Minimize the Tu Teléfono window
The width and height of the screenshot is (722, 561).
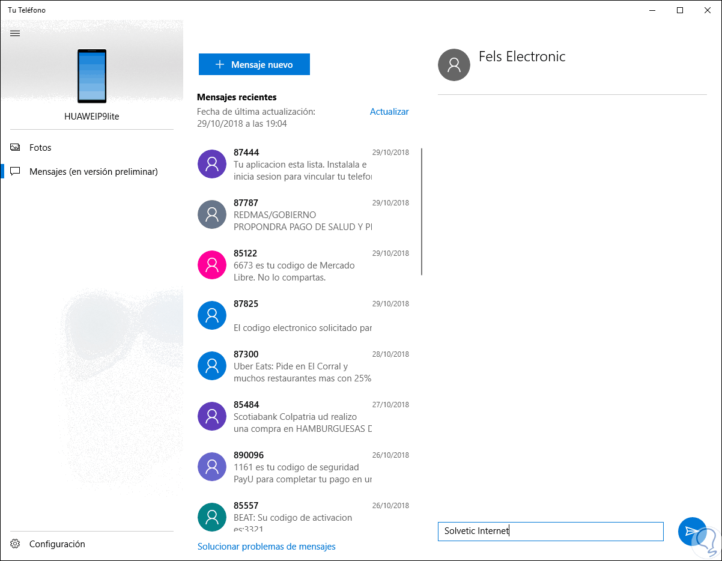point(652,10)
